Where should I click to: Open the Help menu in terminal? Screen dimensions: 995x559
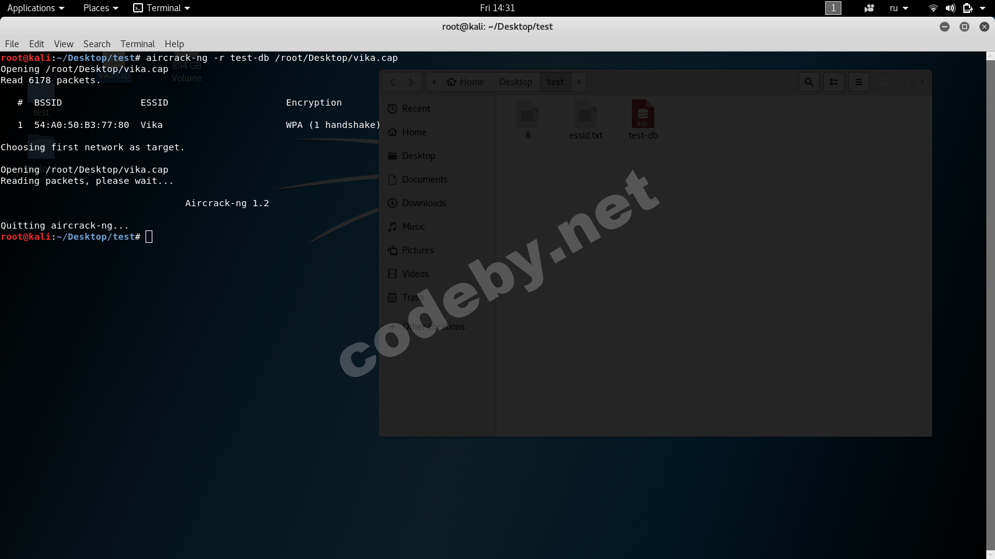click(x=174, y=44)
